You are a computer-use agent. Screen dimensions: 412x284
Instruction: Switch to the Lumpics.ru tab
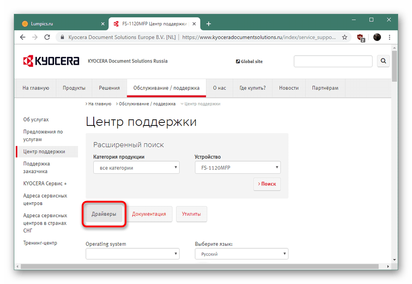pyautogui.click(x=61, y=23)
